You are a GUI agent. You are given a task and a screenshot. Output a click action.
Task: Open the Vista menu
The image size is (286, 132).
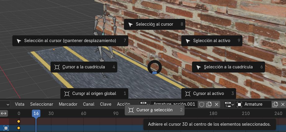pos(20,104)
